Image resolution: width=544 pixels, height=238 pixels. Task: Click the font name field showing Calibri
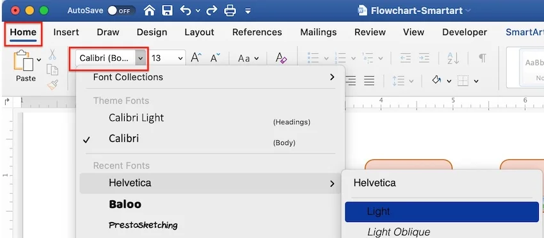(106, 58)
